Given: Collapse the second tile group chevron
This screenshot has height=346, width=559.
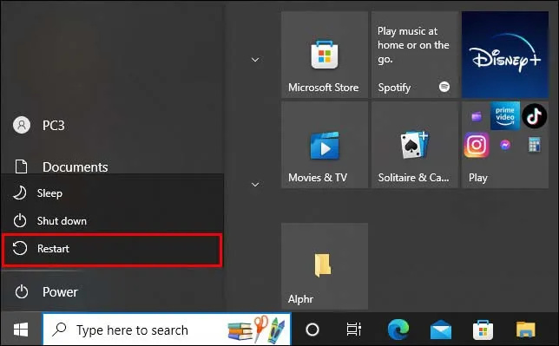Looking at the screenshot, I should tap(255, 184).
